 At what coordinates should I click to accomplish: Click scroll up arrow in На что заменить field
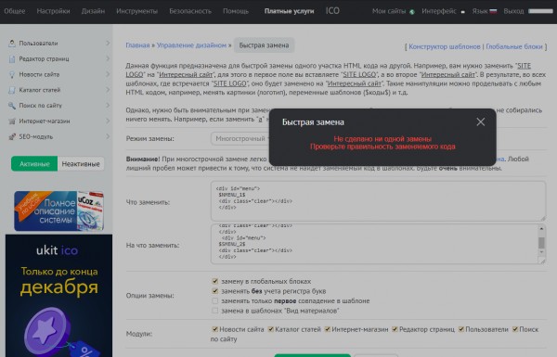pyautogui.click(x=541, y=228)
